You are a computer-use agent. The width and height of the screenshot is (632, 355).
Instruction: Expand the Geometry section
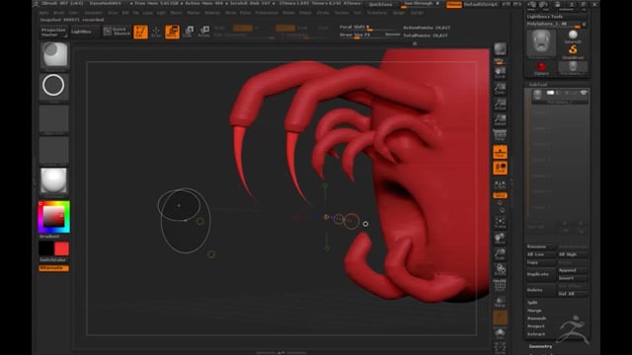(x=540, y=346)
